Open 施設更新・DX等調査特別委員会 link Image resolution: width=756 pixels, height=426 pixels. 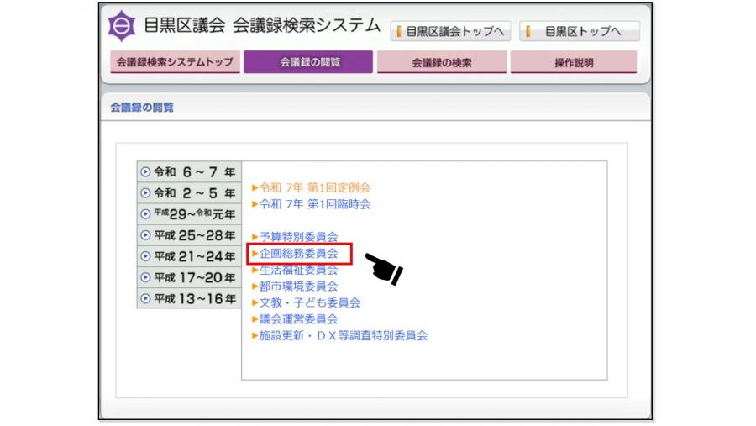[343, 335]
